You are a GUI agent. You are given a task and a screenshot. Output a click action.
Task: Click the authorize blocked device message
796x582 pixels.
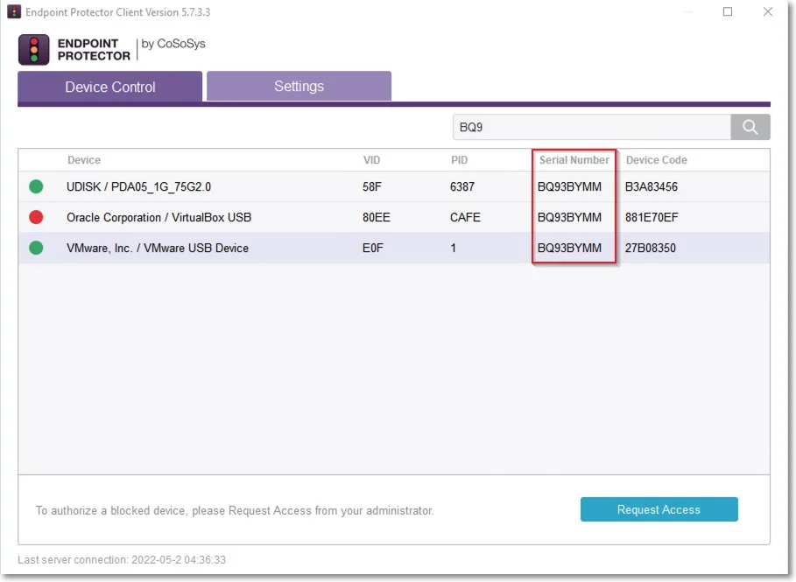click(235, 510)
